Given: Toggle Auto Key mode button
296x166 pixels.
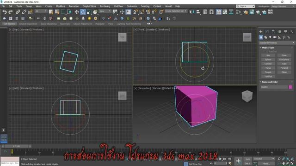Looking at the screenshot, I should [248, 159].
